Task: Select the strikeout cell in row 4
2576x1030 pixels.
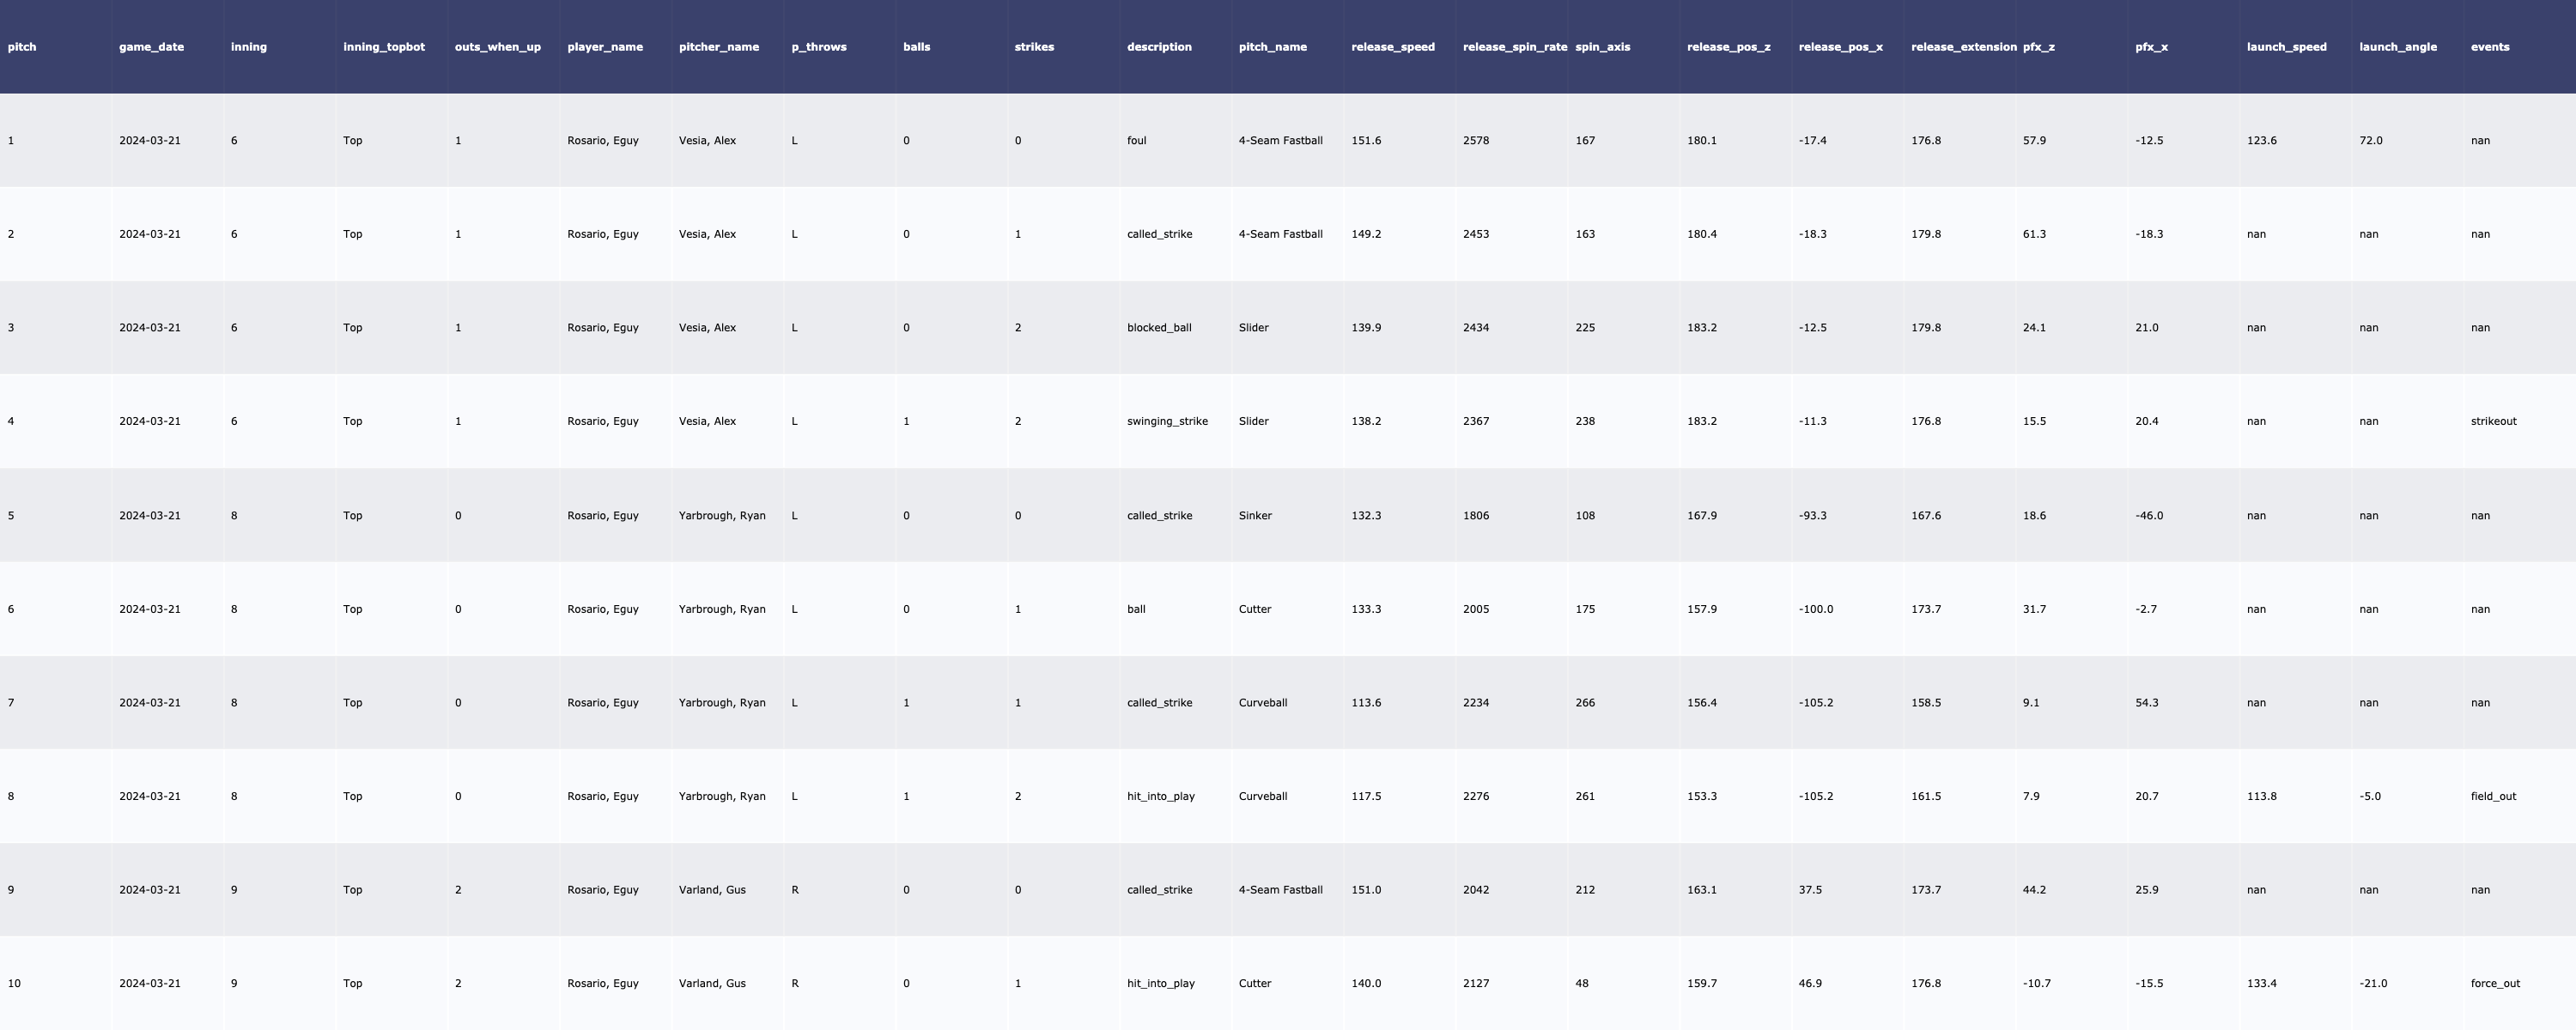Action: tap(2493, 421)
